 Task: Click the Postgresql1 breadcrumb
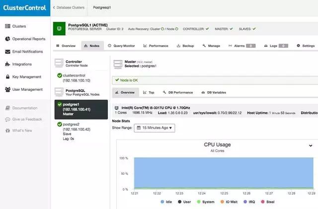point(102,7)
